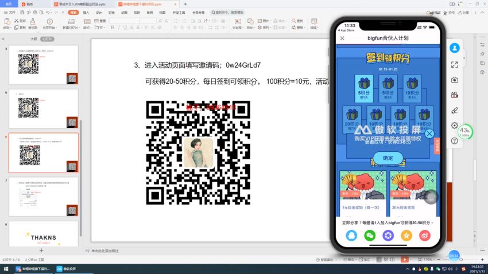Click the notes placeholder below the slide

(104, 250)
